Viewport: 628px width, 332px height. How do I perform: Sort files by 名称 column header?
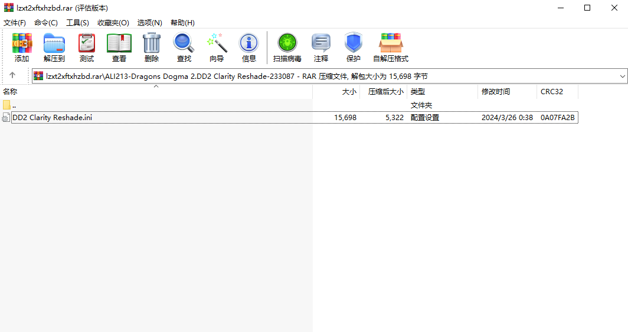[11, 92]
